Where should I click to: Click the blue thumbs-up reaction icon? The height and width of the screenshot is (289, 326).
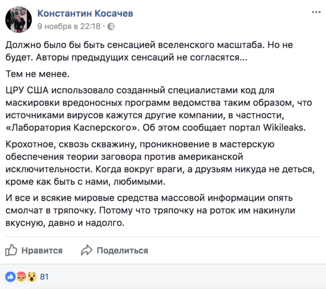tap(10, 276)
